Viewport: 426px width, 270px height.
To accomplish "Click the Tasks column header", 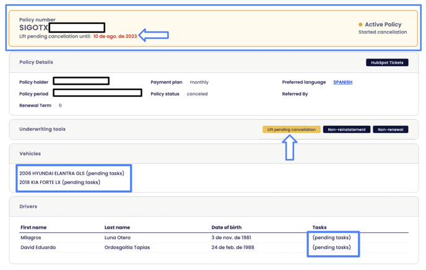I will [x=319, y=227].
